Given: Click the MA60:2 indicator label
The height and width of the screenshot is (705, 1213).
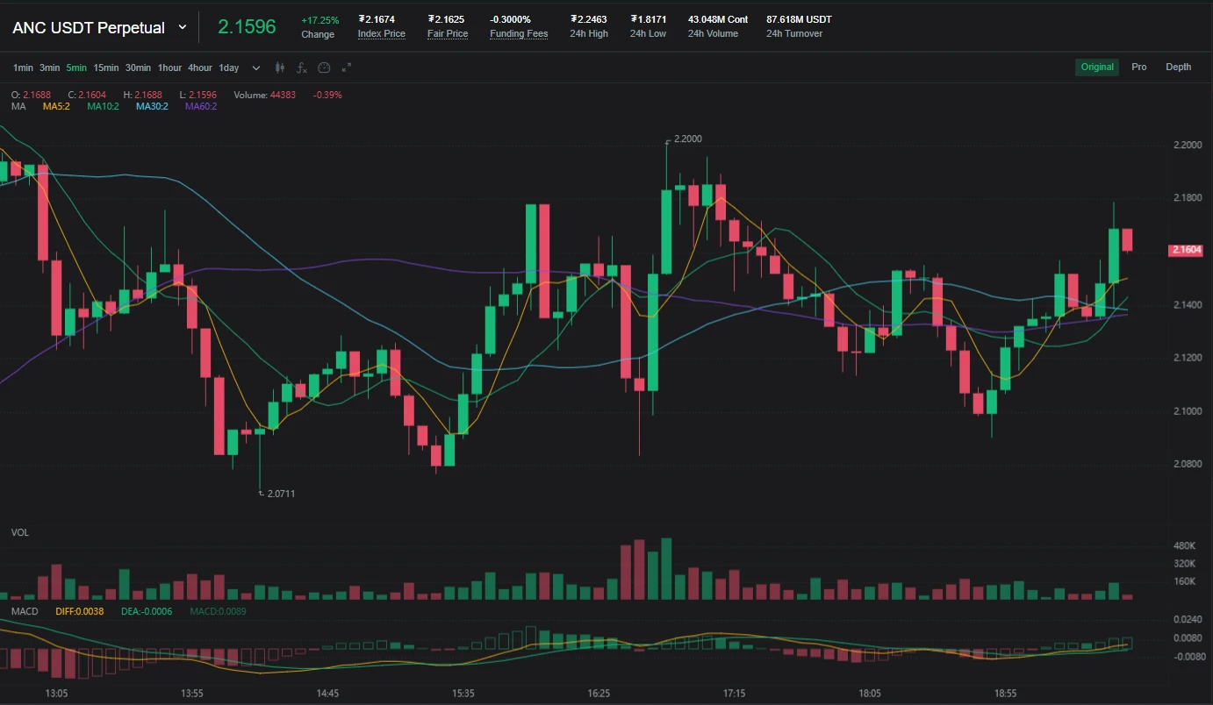Looking at the screenshot, I should point(201,106).
